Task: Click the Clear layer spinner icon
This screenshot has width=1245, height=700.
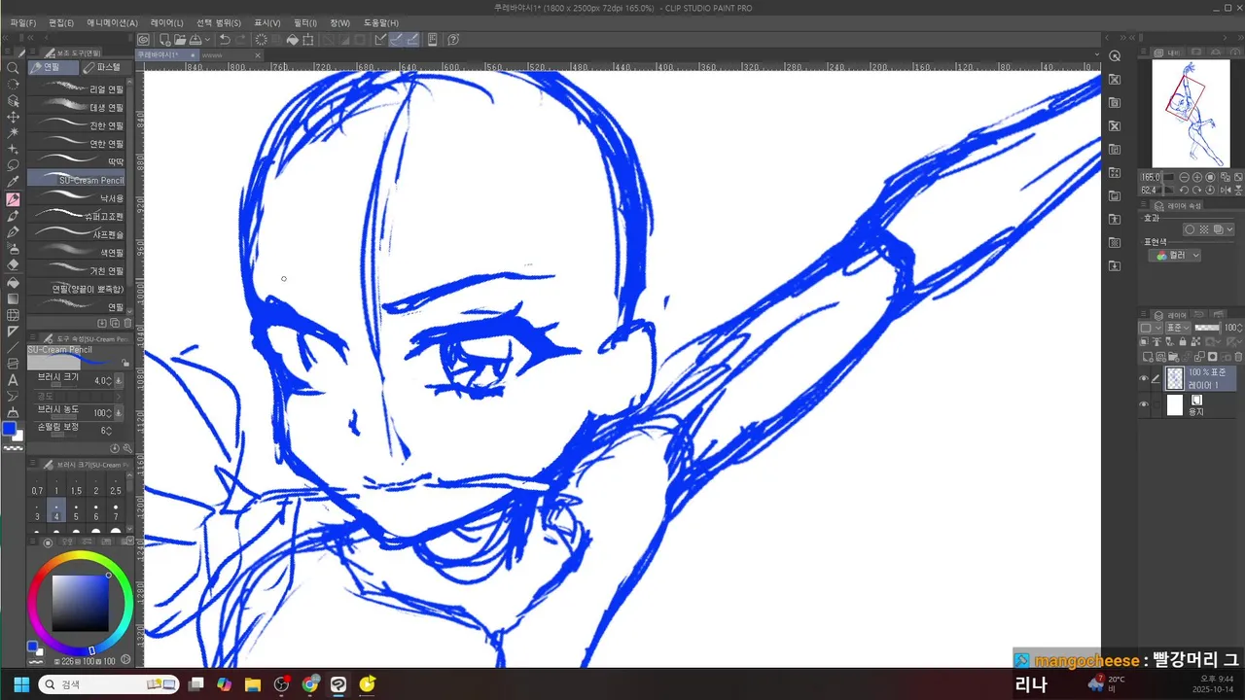Action: 261,40
